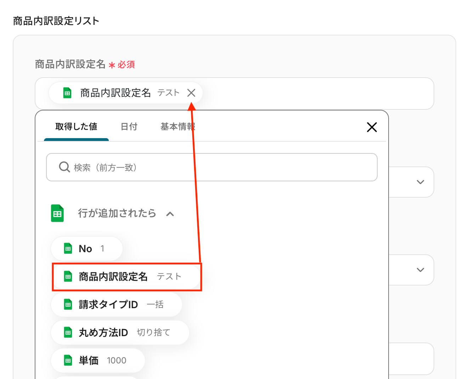Image resolution: width=469 pixels, height=379 pixels.
Task: Click the Sheets icon on the 丸め方法ID item
Action: coord(68,332)
